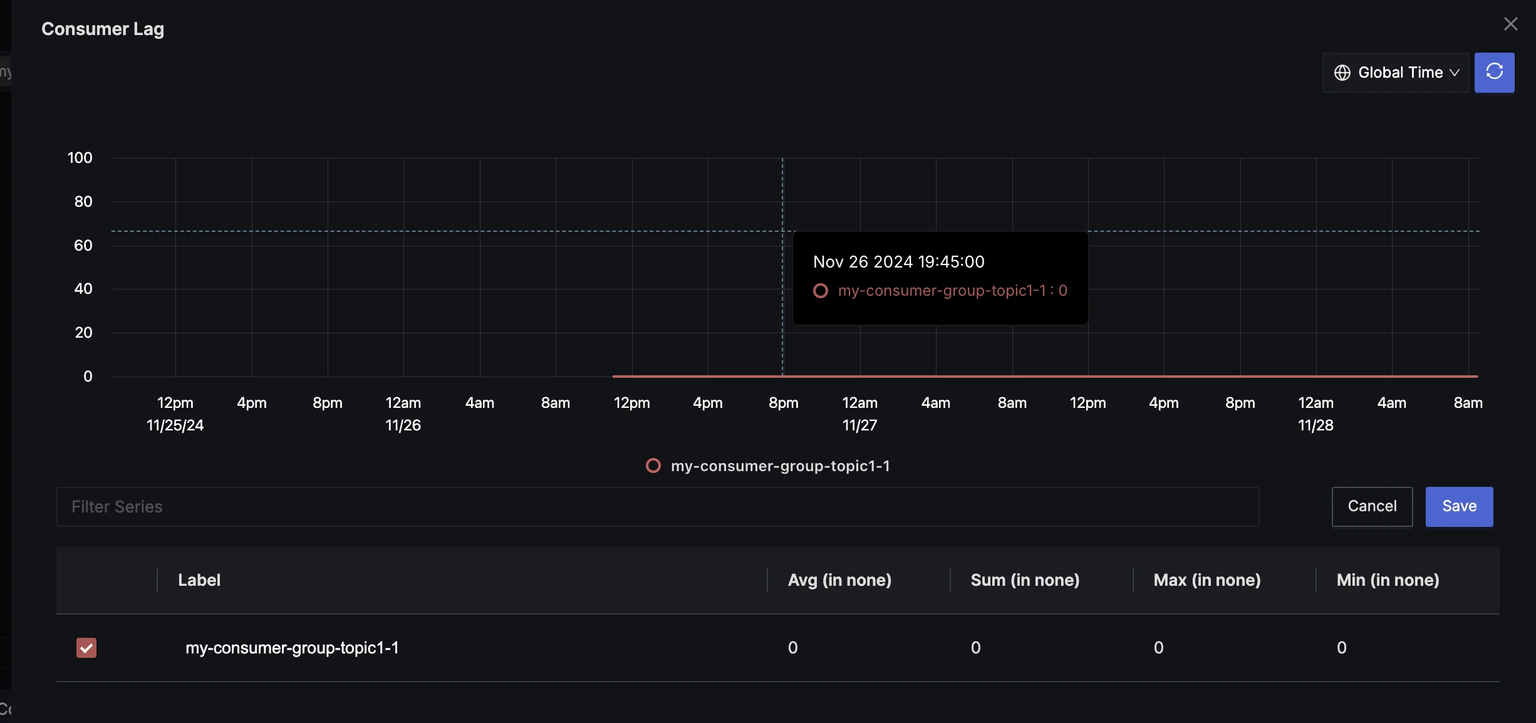Sort by the Label column header
The height and width of the screenshot is (723, 1536).
tap(199, 580)
